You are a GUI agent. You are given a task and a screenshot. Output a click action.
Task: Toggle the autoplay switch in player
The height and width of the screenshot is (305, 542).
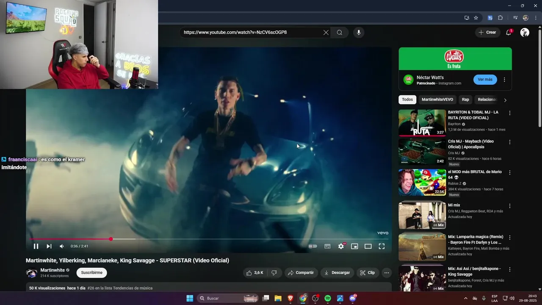pyautogui.click(x=312, y=246)
